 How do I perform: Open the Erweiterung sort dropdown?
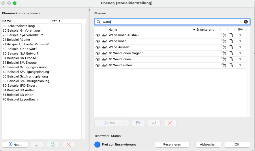pyautogui.click(x=194, y=30)
